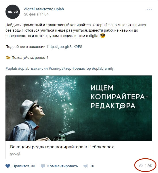This screenshot has width=158, height=173.
Task: Select the #uplabfamily hashtag
Action: [x=103, y=69]
